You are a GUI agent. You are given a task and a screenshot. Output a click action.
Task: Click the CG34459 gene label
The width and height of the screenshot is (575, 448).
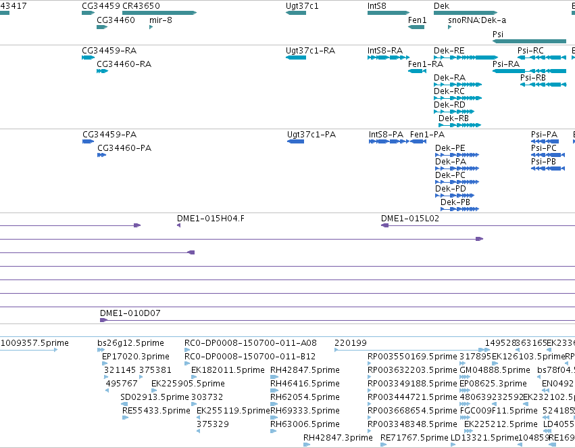[101, 6]
